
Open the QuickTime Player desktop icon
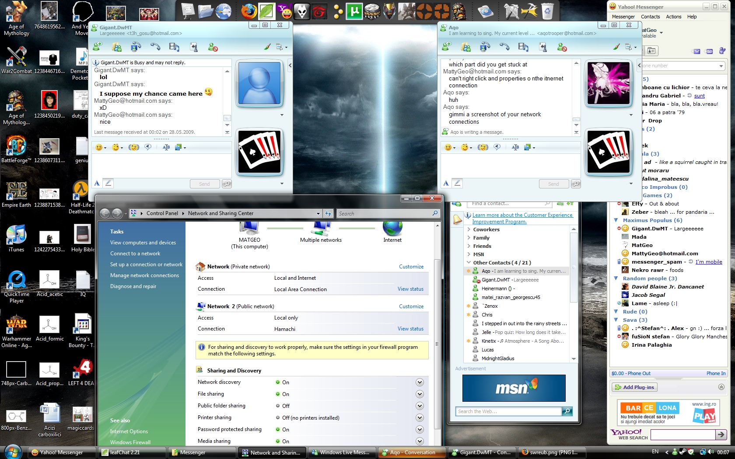click(16, 286)
